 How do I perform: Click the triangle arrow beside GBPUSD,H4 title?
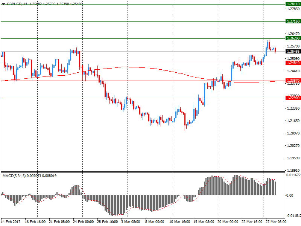tap(3, 4)
